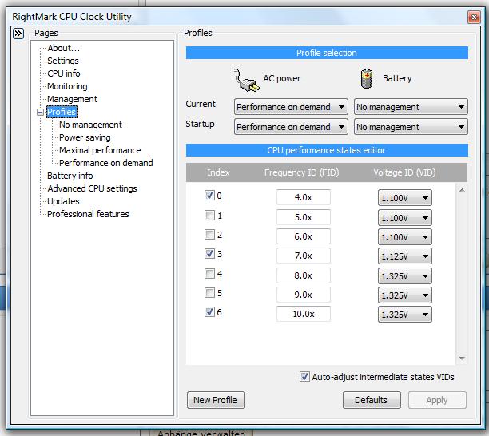
Task: Click the Anhänge verwalten tab behind the window
Action: (201, 433)
